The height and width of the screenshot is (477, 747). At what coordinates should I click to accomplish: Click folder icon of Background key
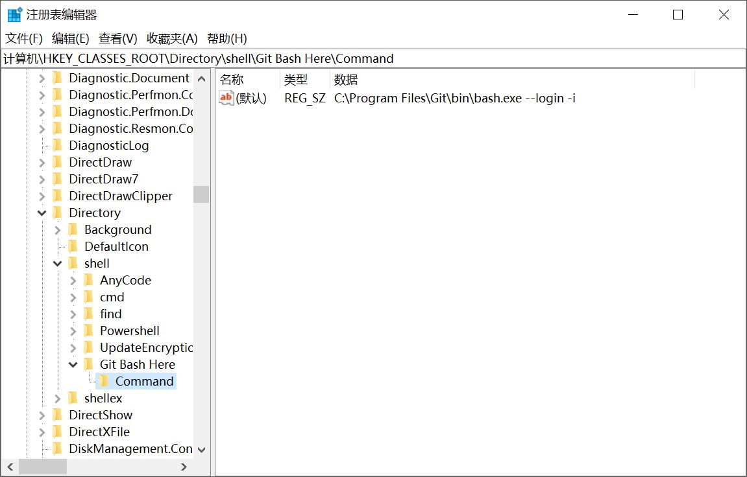coord(73,229)
